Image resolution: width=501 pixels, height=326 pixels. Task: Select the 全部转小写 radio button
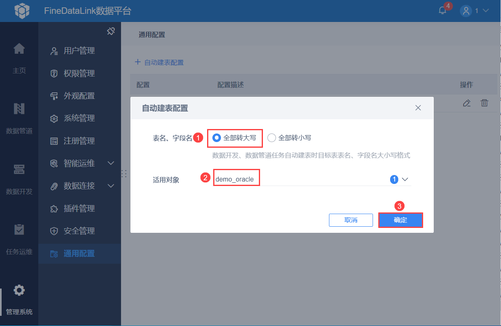(272, 138)
